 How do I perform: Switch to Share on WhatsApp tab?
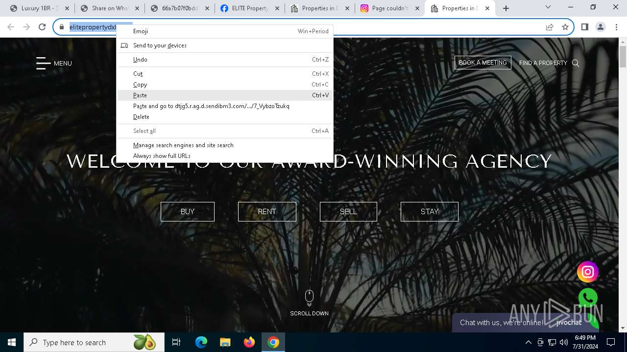(110, 8)
